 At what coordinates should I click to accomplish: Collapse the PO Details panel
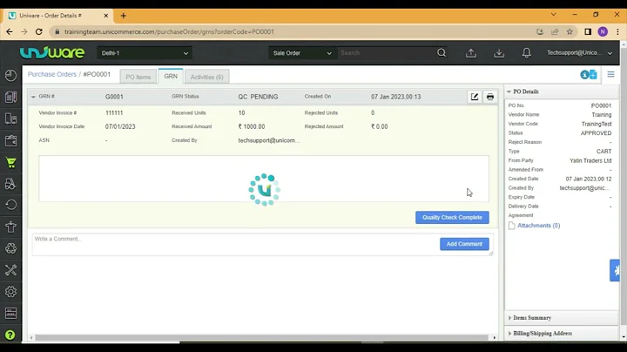pyautogui.click(x=509, y=91)
